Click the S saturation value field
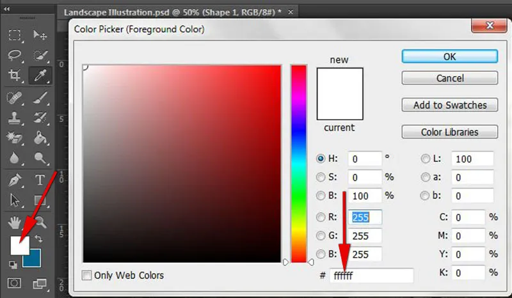This screenshot has height=298, width=512. (365, 177)
